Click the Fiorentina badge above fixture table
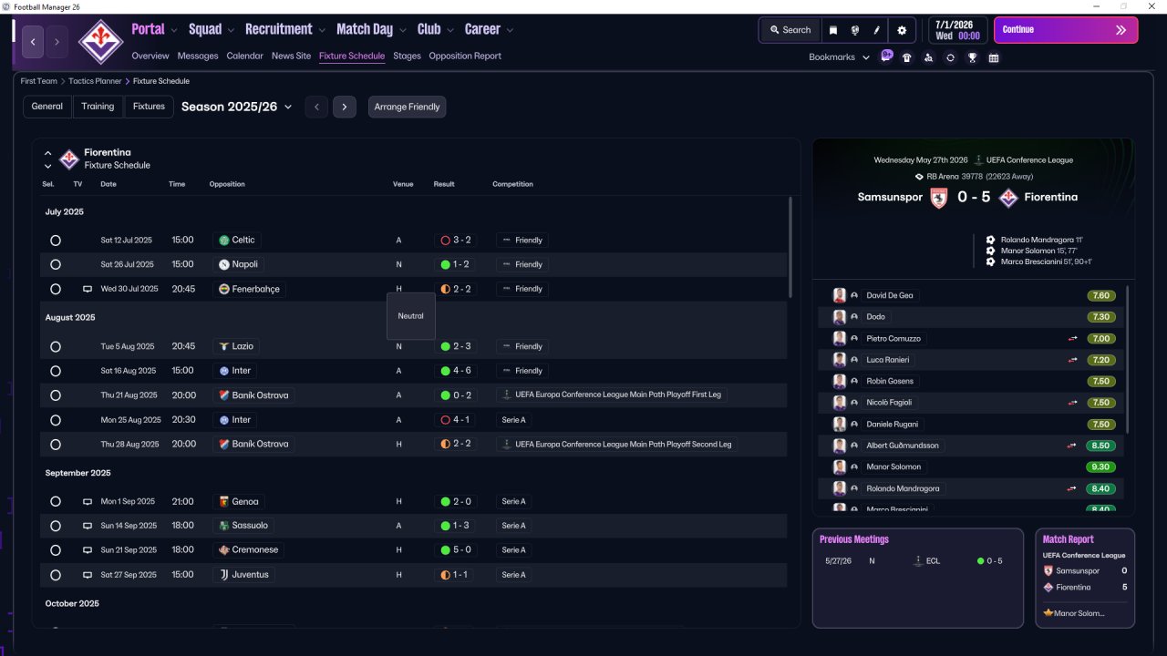Screen dimensions: 1167x656 pos(69,159)
